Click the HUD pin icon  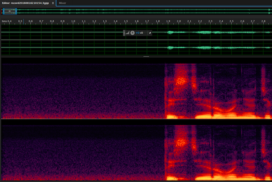(150, 32)
